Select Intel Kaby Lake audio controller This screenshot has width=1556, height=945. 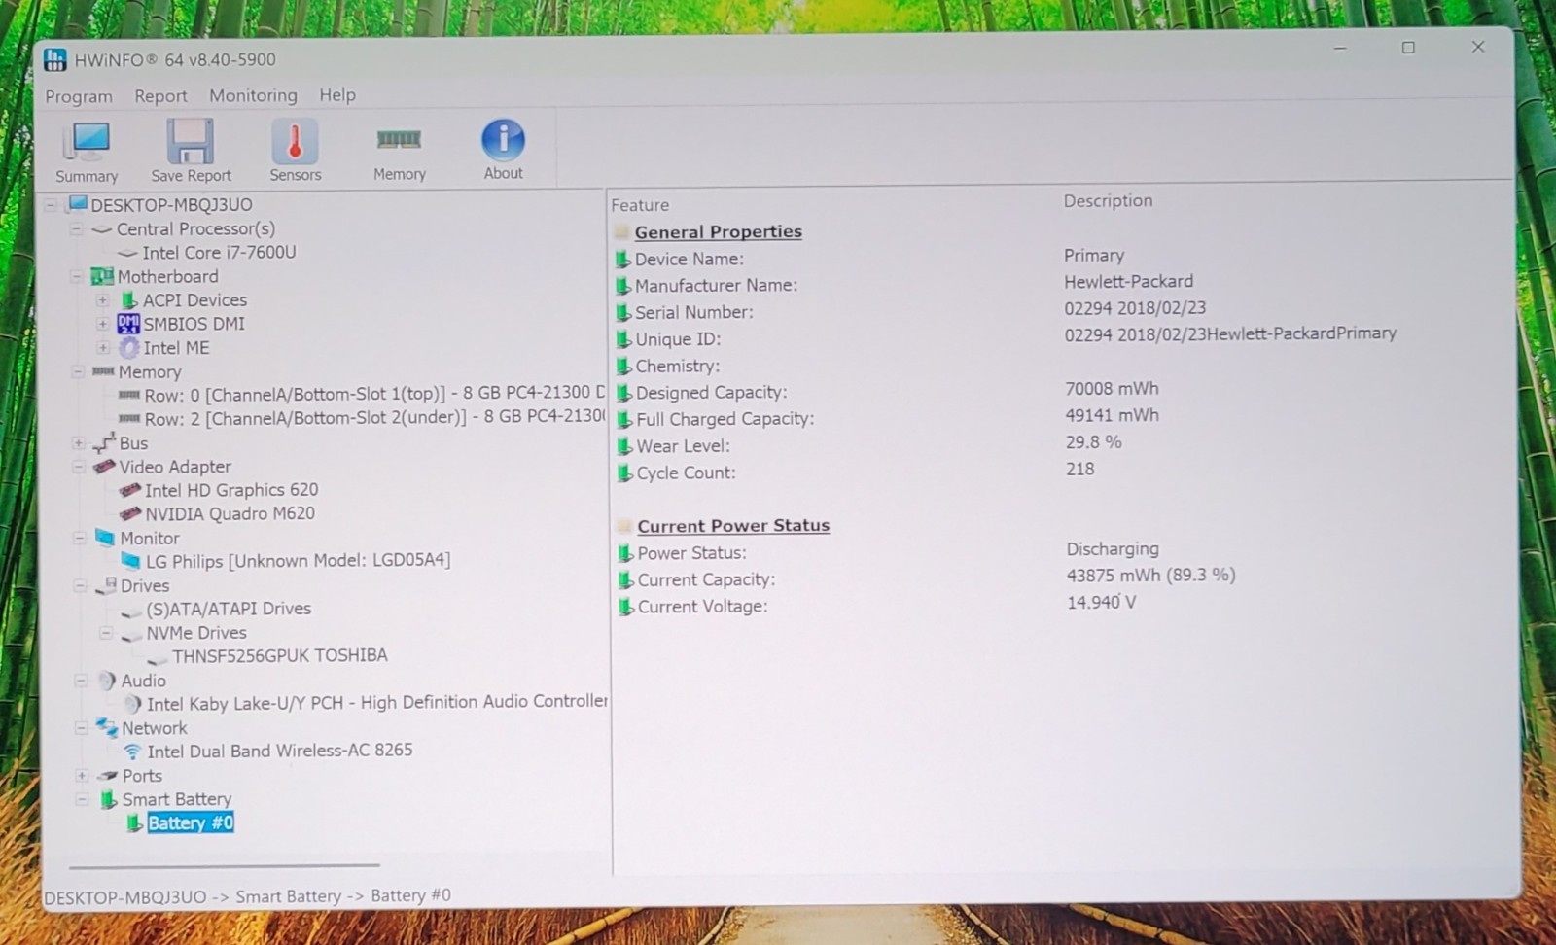[377, 703]
